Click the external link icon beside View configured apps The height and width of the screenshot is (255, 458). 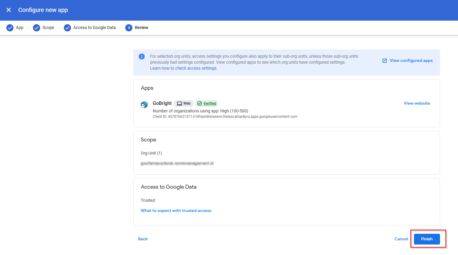coord(385,61)
